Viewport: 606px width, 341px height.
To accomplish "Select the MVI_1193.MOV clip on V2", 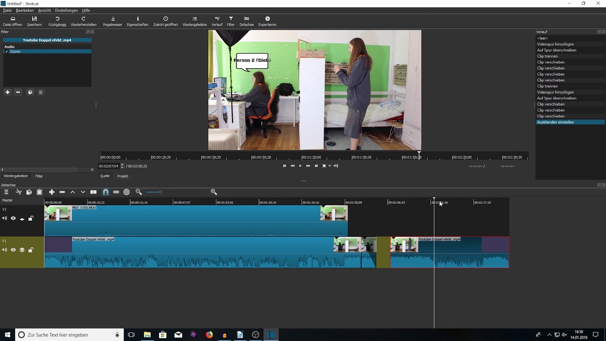I will click(x=196, y=220).
